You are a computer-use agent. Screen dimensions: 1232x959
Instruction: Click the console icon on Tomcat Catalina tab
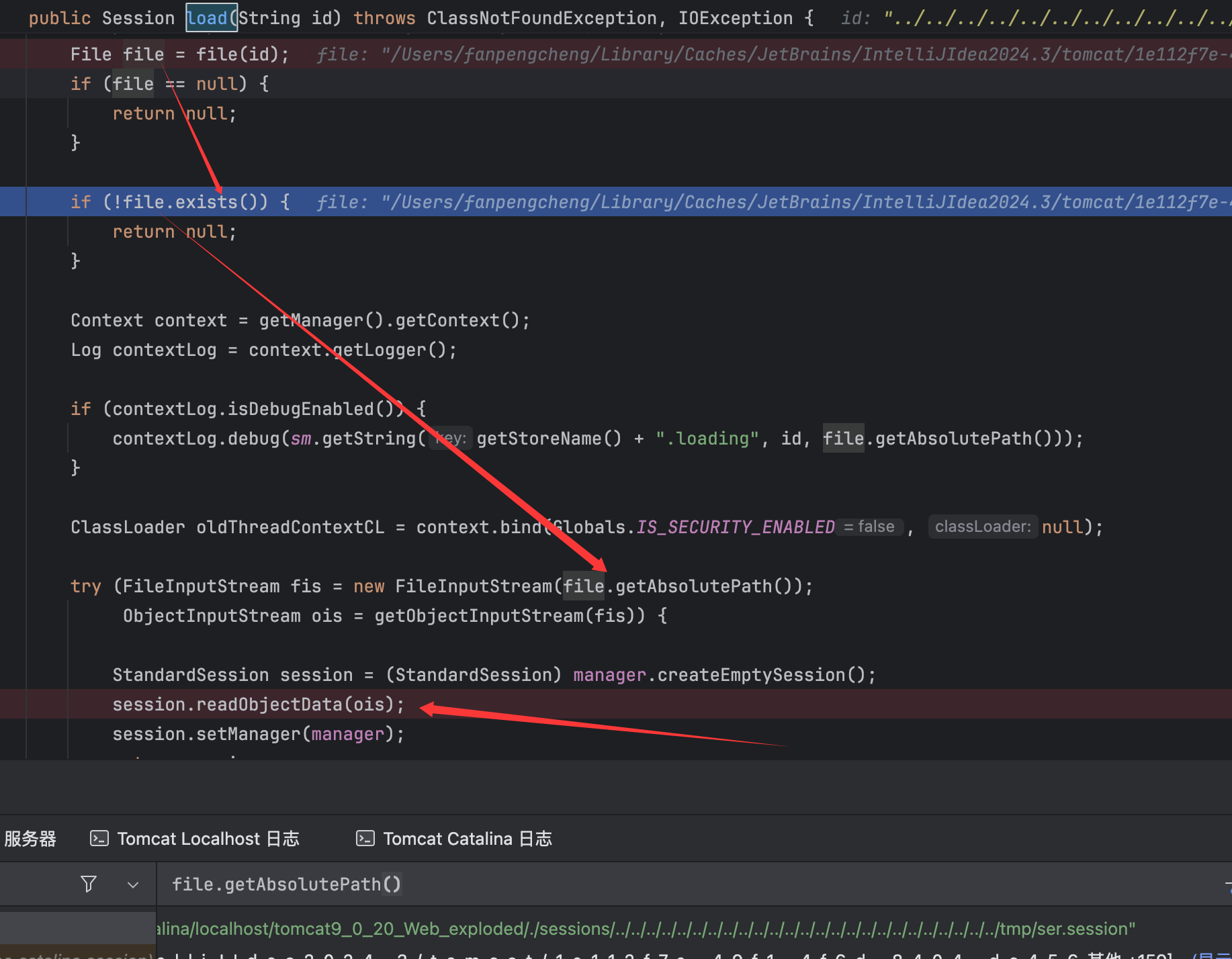365,838
